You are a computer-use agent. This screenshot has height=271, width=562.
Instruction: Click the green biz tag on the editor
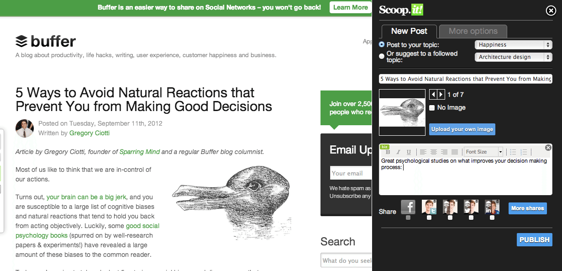(x=384, y=147)
